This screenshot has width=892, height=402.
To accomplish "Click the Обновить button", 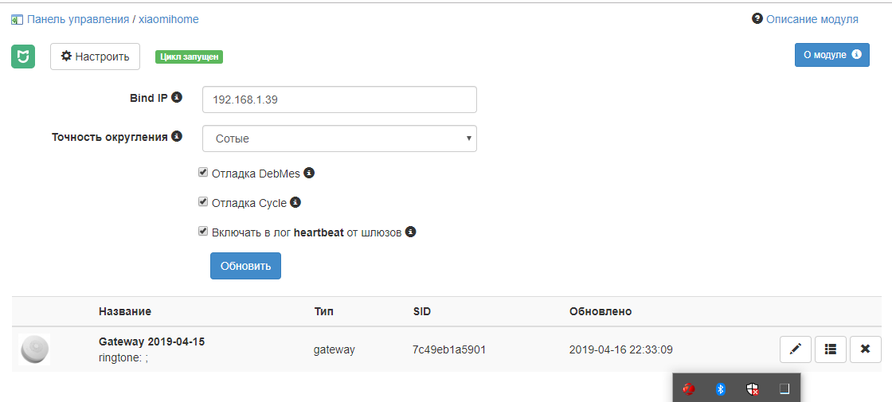I will [x=245, y=266].
